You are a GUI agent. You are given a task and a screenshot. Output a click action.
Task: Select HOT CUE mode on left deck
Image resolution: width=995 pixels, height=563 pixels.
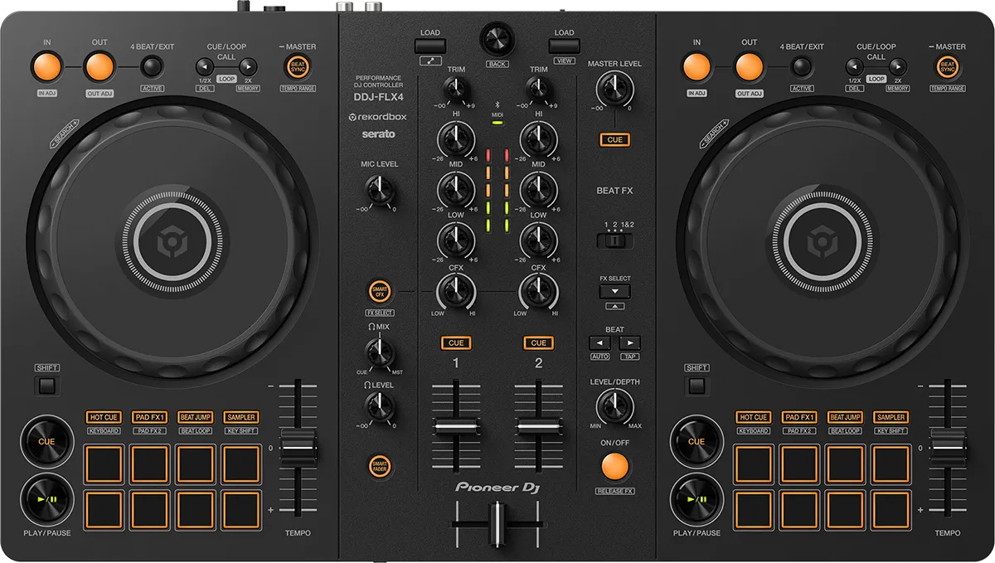(x=104, y=417)
